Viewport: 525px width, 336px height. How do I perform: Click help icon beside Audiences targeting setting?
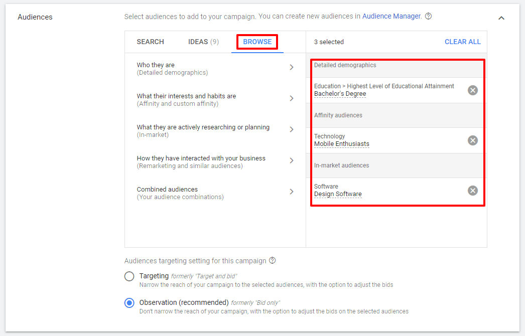coord(273,261)
